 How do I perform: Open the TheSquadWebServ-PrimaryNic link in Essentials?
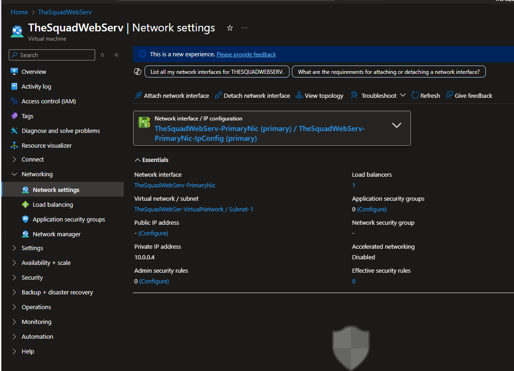click(175, 185)
